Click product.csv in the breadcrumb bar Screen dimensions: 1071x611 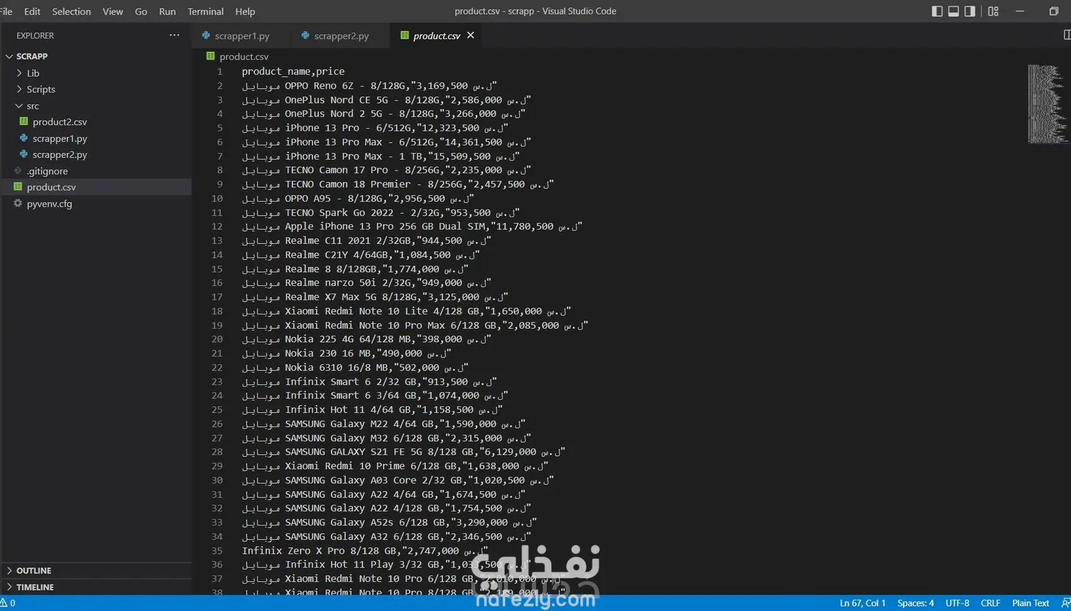(244, 57)
